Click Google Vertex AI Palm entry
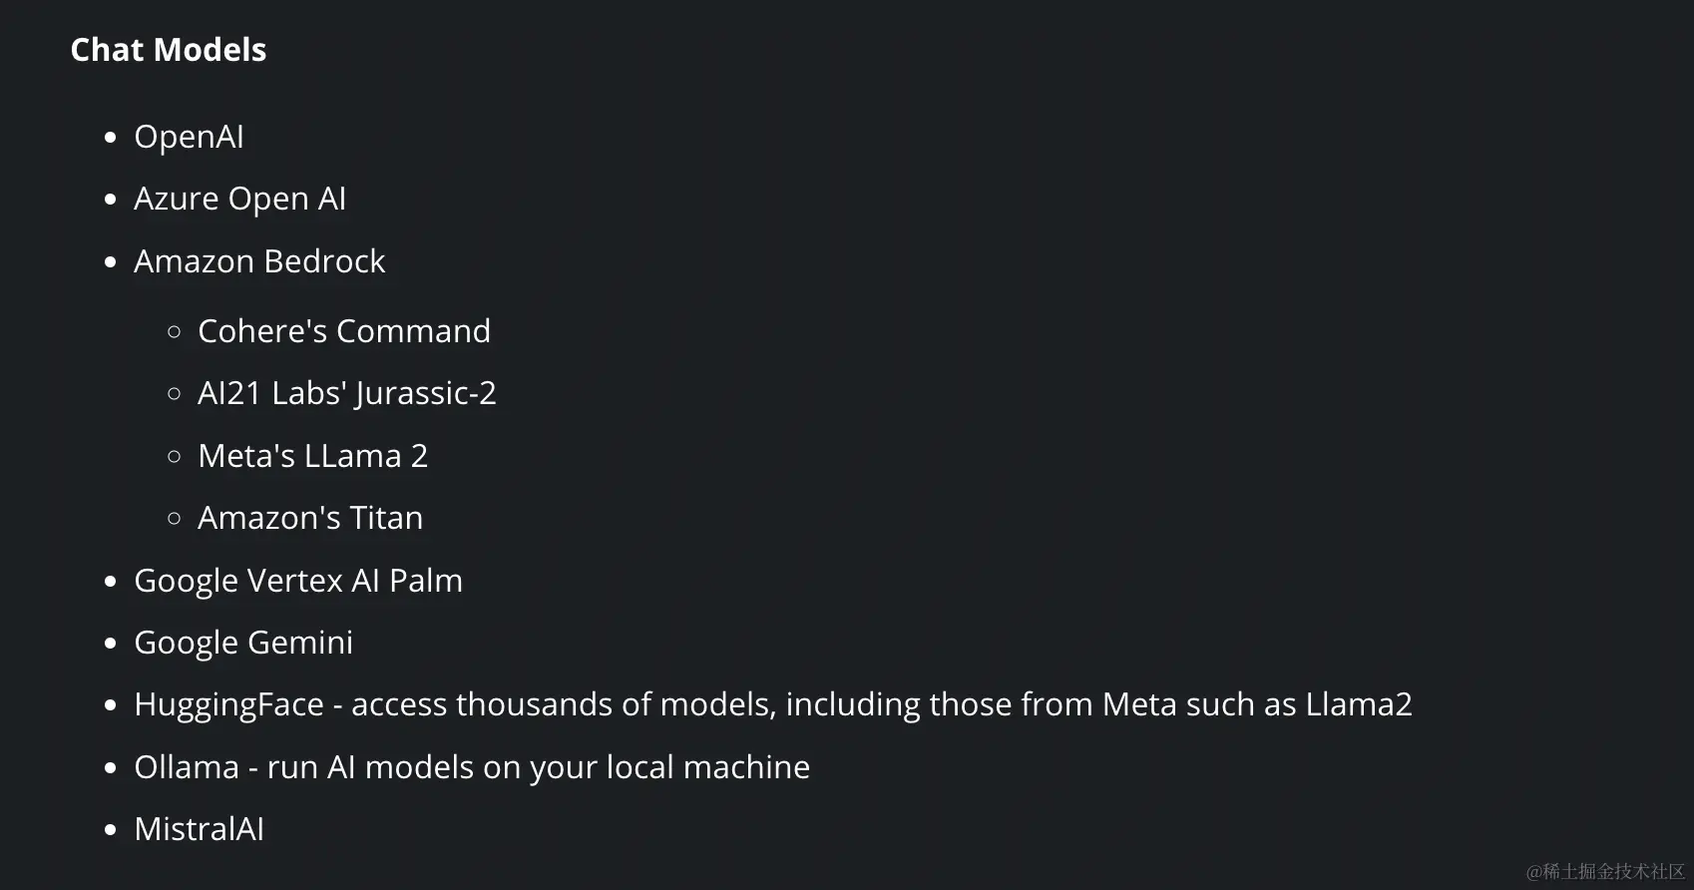The width and height of the screenshot is (1694, 890). (x=298, y=581)
